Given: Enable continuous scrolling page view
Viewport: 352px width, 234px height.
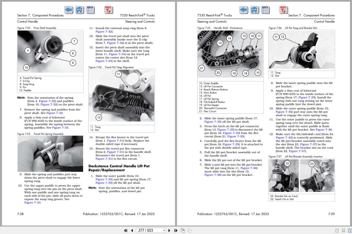Looking at the screenshot, I should click(344, 231).
